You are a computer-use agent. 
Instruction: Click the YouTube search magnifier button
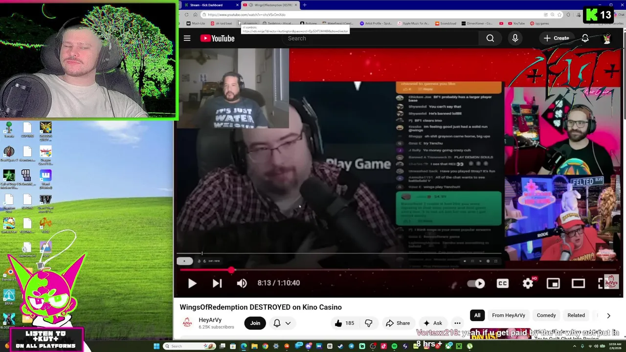pos(490,38)
